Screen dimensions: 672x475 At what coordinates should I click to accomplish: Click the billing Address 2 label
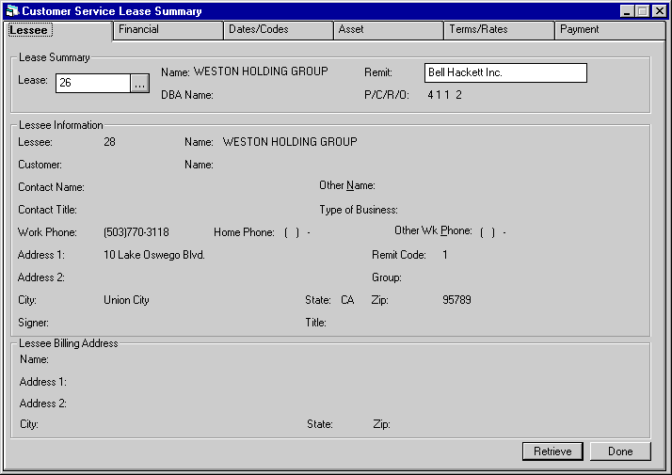click(43, 404)
